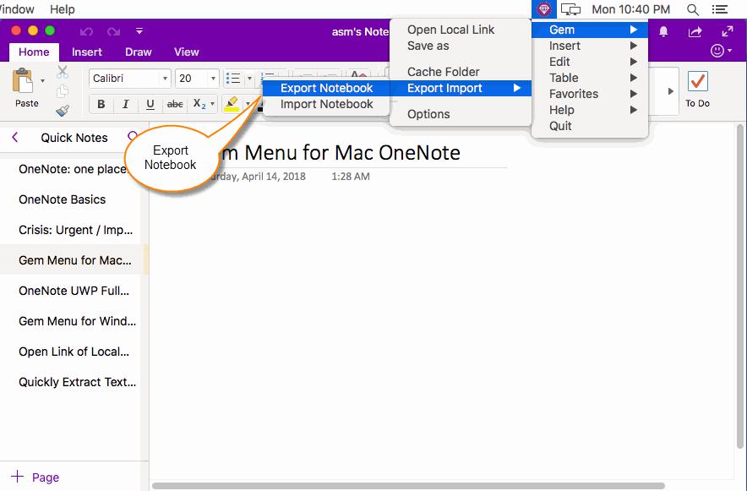Click the Undo arrow in title bar
Viewport: 747px width, 491px height.
click(x=86, y=31)
